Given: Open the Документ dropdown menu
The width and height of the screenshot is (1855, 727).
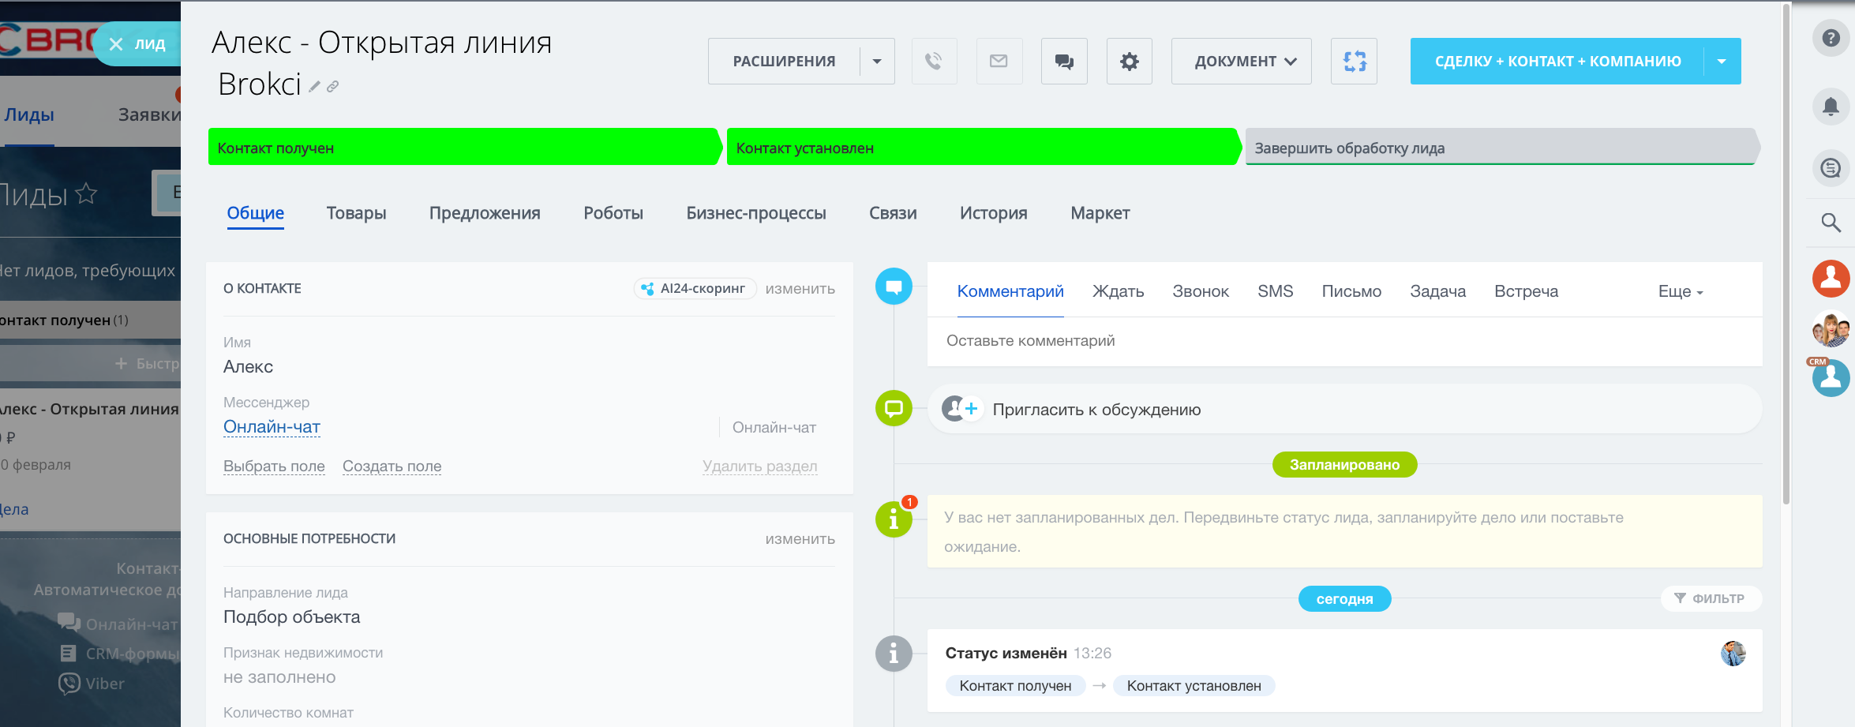Looking at the screenshot, I should click(x=1241, y=62).
